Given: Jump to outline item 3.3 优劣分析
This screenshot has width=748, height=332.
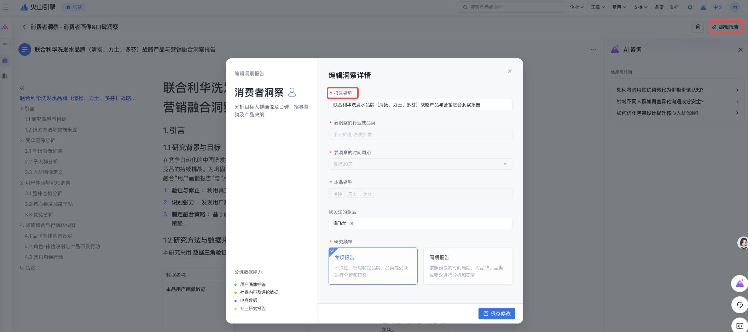Looking at the screenshot, I should [39, 215].
